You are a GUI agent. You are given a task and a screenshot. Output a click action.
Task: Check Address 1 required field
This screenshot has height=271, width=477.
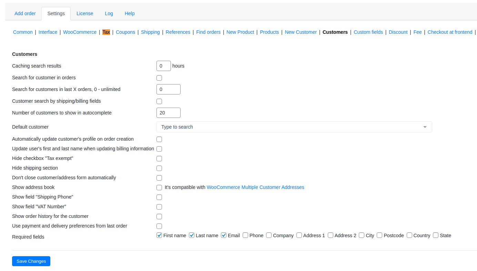(x=299, y=235)
